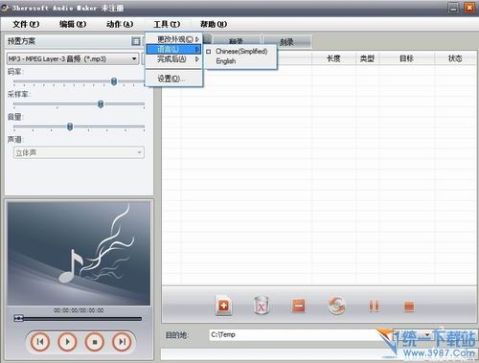The image size is (479, 363).
Task: Open the 工具 (T) menu
Action: click(167, 24)
